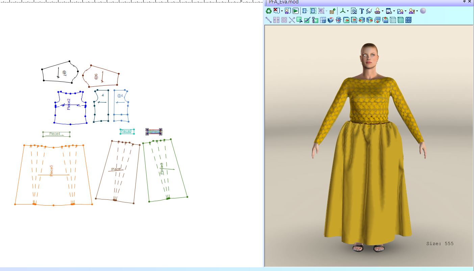Click the green square with cursor arrow icon
The height and width of the screenshot is (271, 474).
[299, 20]
